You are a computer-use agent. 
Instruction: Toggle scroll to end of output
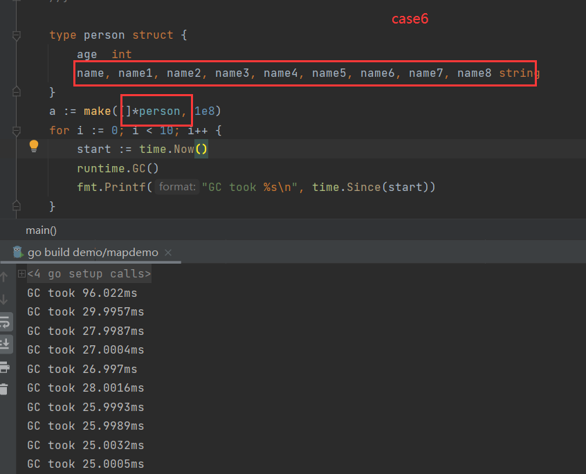coord(5,344)
